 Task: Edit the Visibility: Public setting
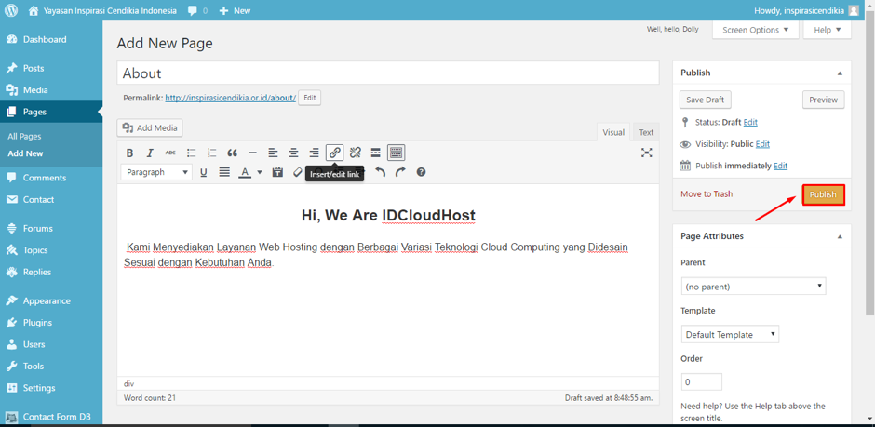click(762, 144)
